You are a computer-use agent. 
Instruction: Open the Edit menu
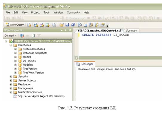[16, 13]
